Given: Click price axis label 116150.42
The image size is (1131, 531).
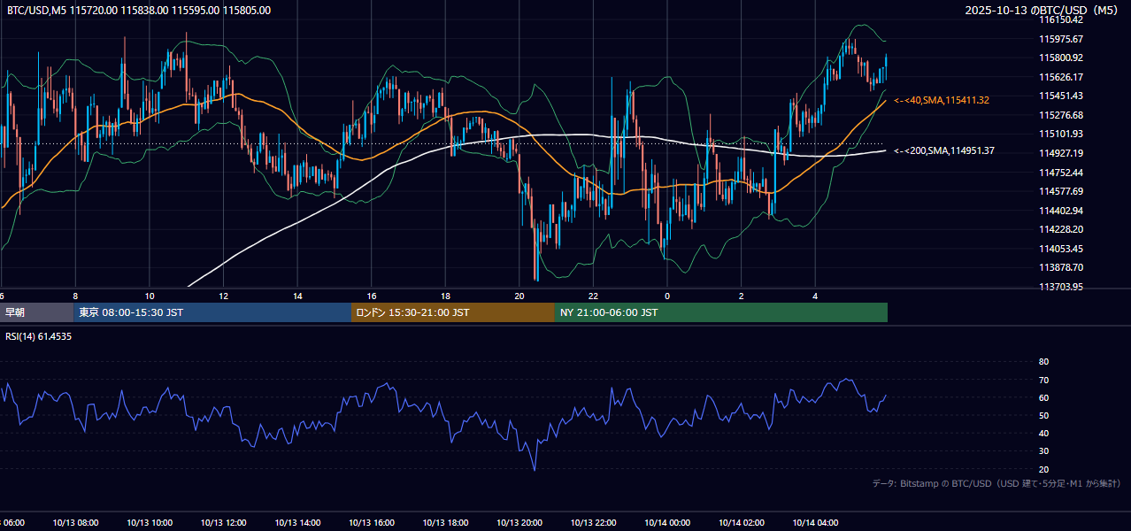Looking at the screenshot, I should pos(1063,19).
